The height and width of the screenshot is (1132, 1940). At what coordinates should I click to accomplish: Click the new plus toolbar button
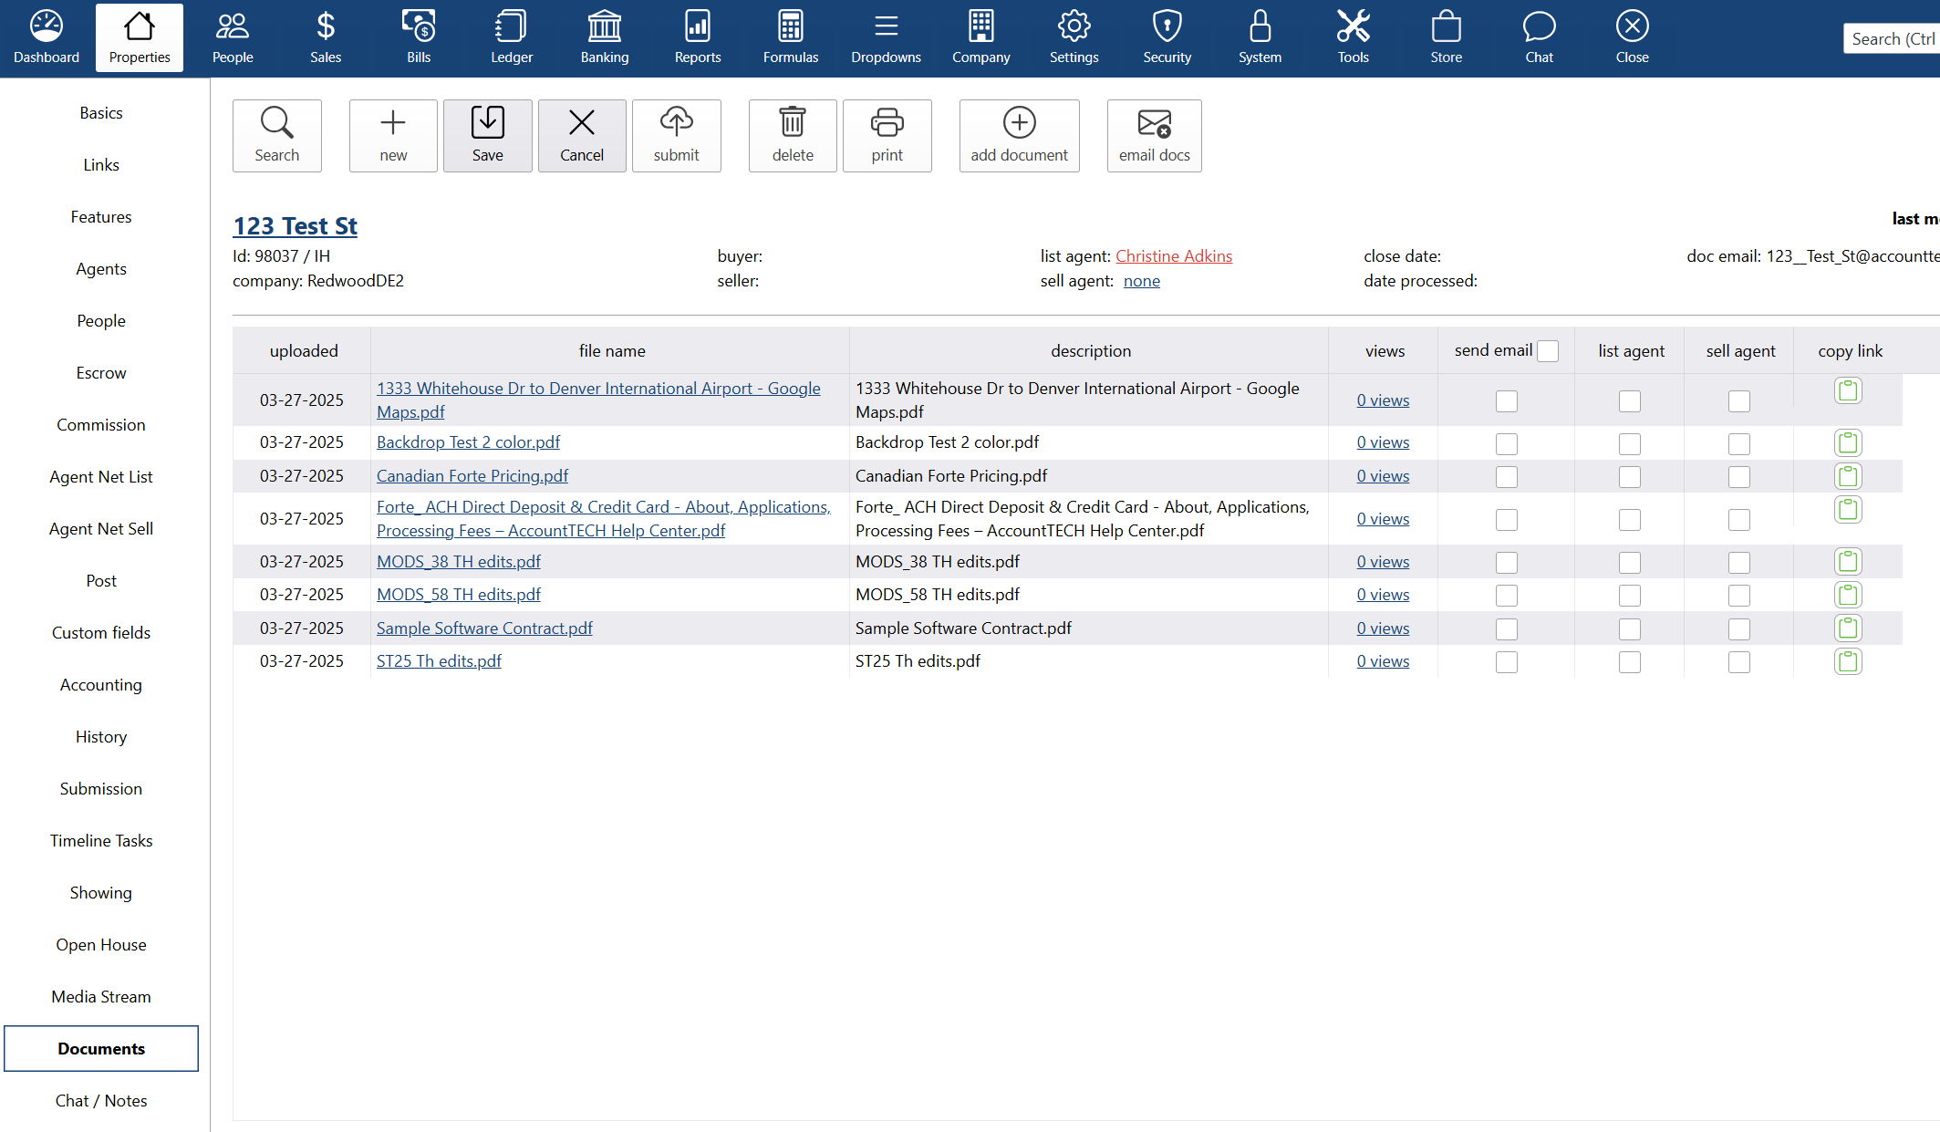[x=393, y=136]
